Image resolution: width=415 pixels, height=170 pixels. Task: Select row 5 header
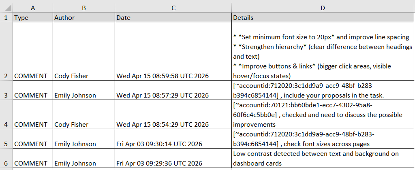tap(6, 139)
